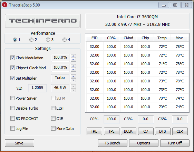Increase Clock Modulation with up arrow

(x=74, y=56)
